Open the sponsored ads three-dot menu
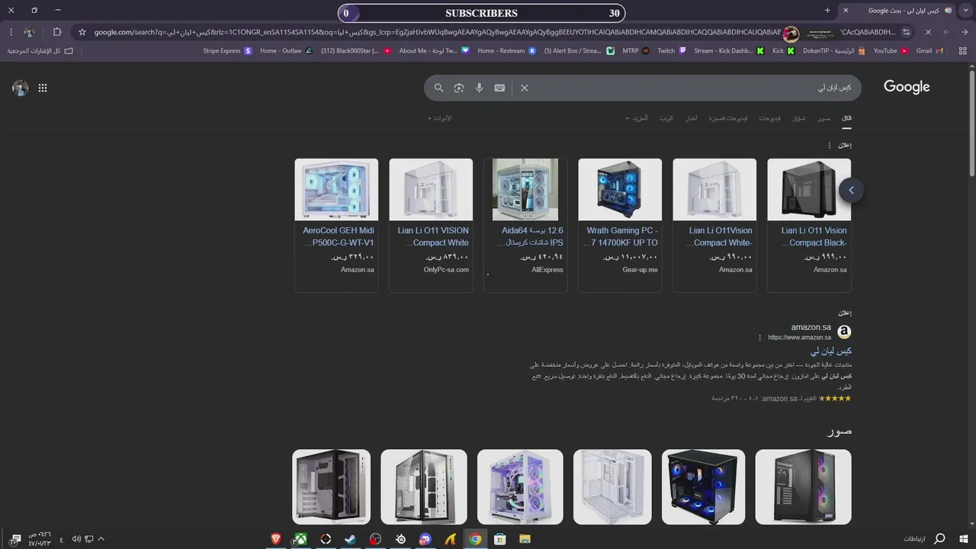This screenshot has height=549, width=976. [x=830, y=145]
